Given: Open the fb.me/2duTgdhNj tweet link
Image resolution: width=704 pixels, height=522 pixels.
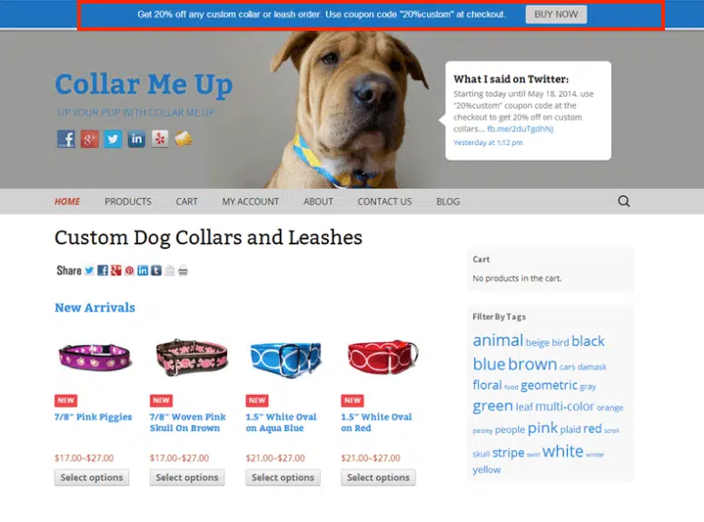Looking at the screenshot, I should click(520, 129).
